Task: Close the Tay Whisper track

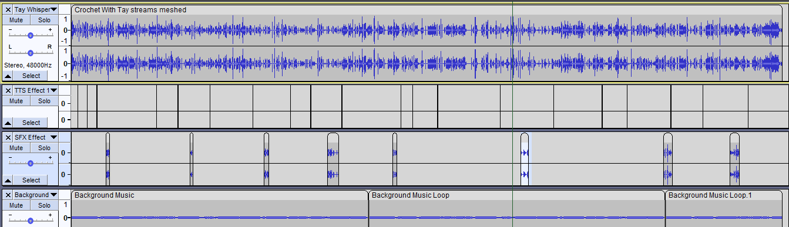Action: tap(8, 9)
